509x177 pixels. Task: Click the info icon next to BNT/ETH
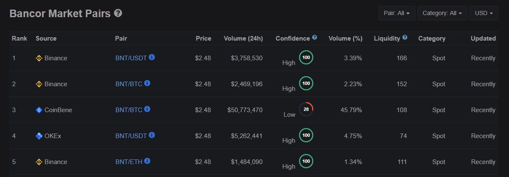pyautogui.click(x=147, y=161)
